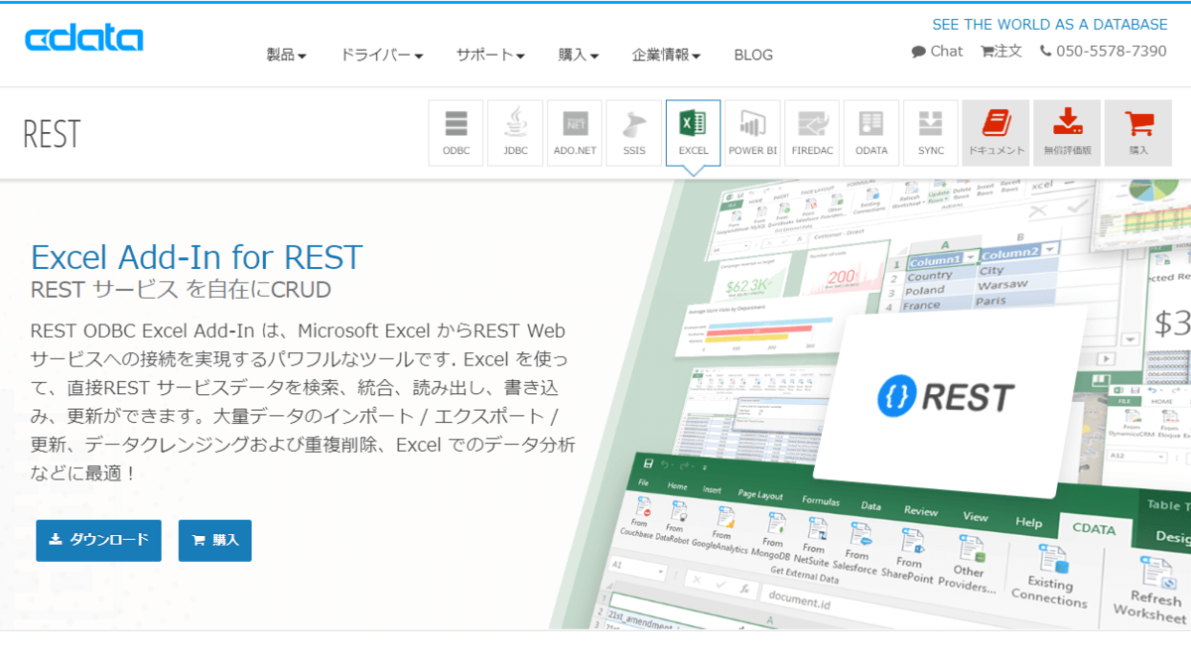Click phone number 050-5578-7390

[1104, 51]
